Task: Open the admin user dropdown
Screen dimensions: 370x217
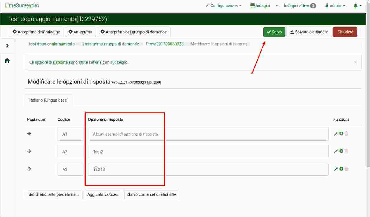Action: (335, 5)
